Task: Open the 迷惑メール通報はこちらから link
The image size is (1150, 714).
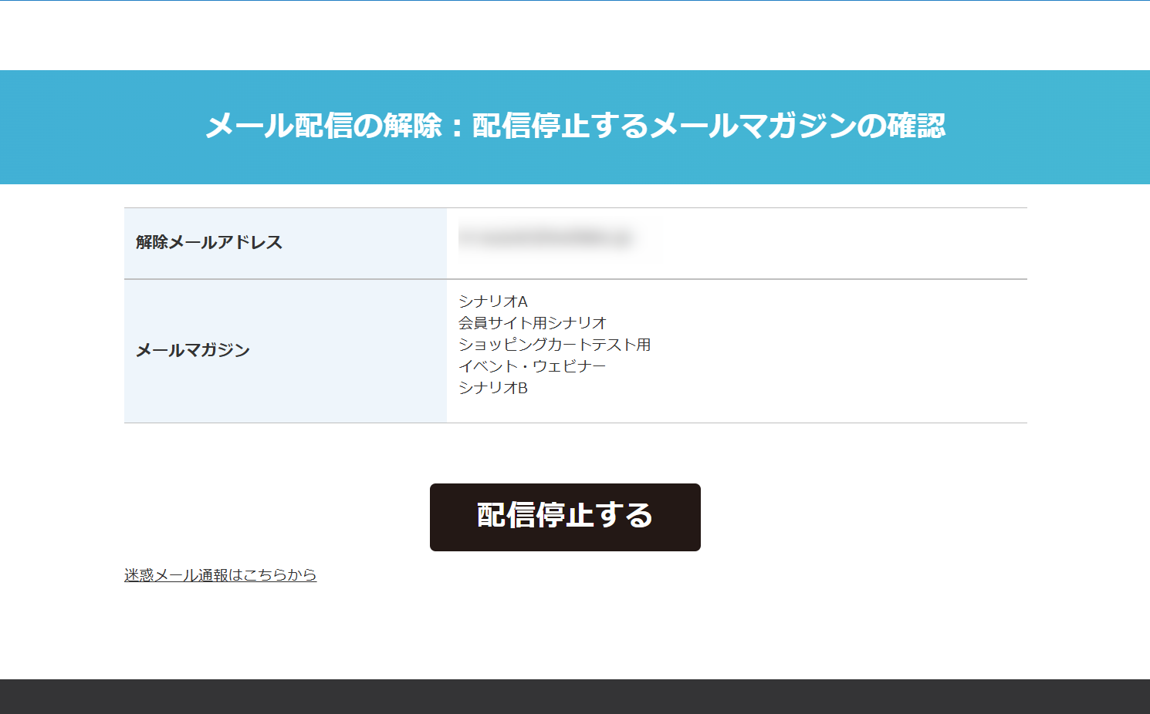Action: coord(220,575)
